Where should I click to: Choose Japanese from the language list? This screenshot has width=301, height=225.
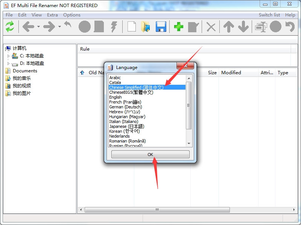(126, 126)
